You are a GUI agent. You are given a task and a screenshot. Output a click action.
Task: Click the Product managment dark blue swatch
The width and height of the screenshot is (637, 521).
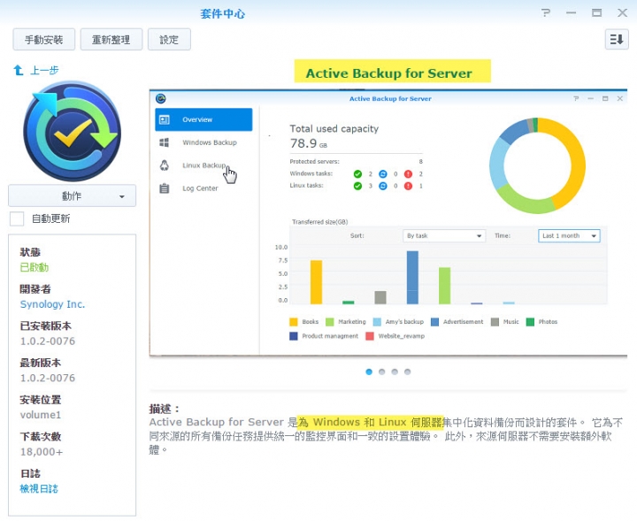click(x=294, y=336)
